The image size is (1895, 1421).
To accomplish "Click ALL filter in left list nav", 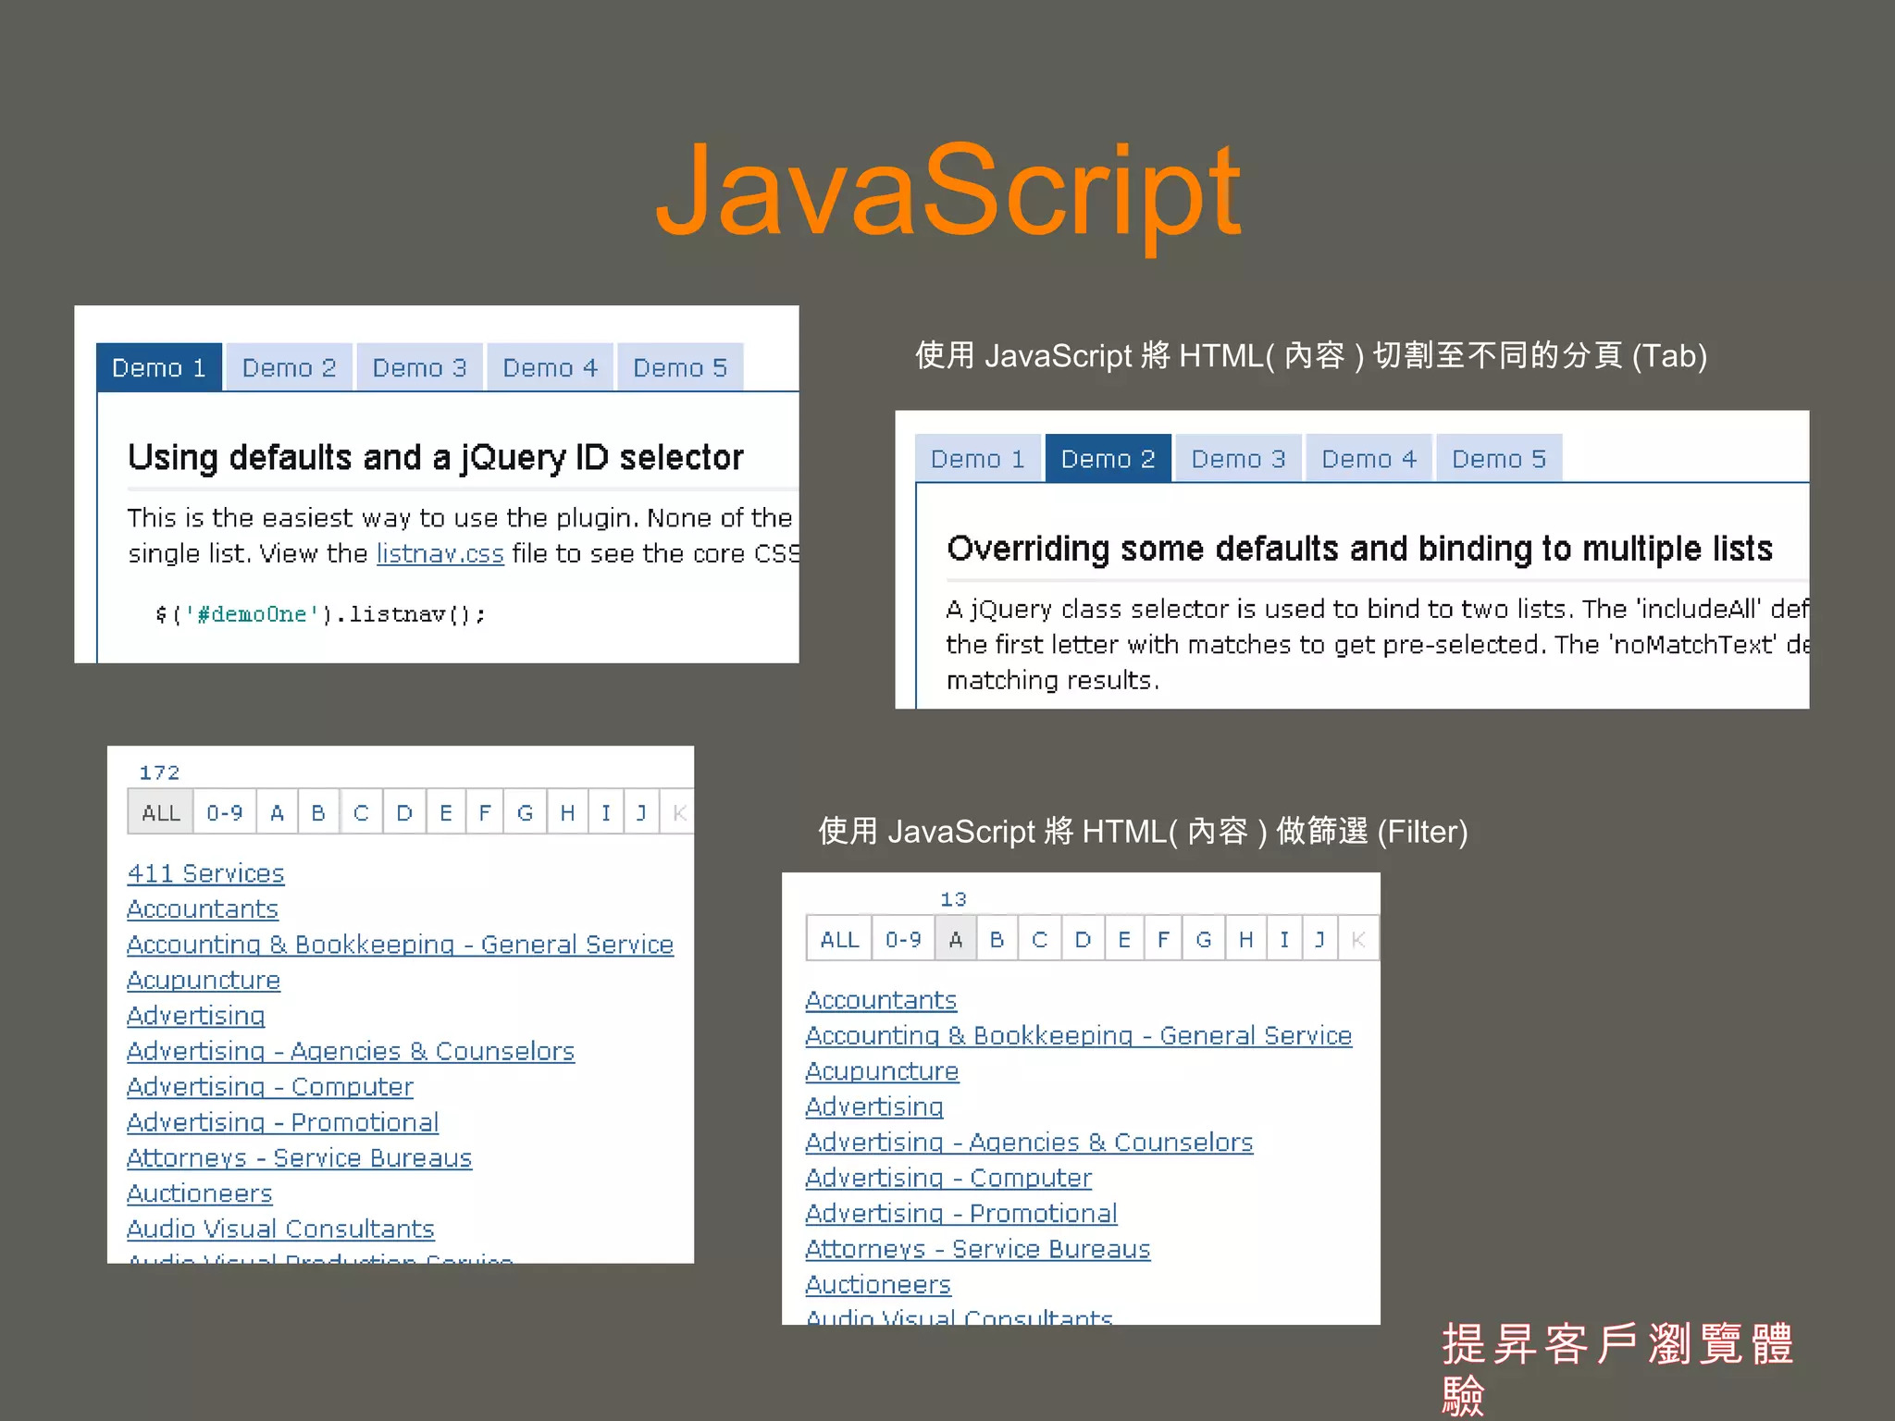I will [161, 813].
